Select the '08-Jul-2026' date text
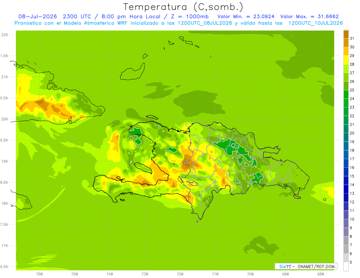The width and height of the screenshot is (360, 278). pos(37,16)
